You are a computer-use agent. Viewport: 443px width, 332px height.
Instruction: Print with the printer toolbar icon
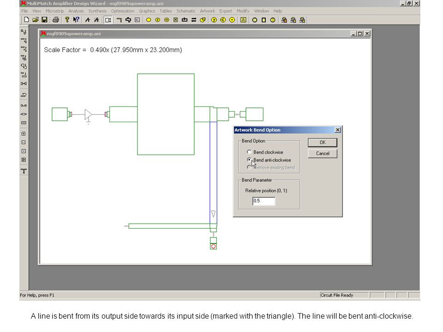(56, 20)
